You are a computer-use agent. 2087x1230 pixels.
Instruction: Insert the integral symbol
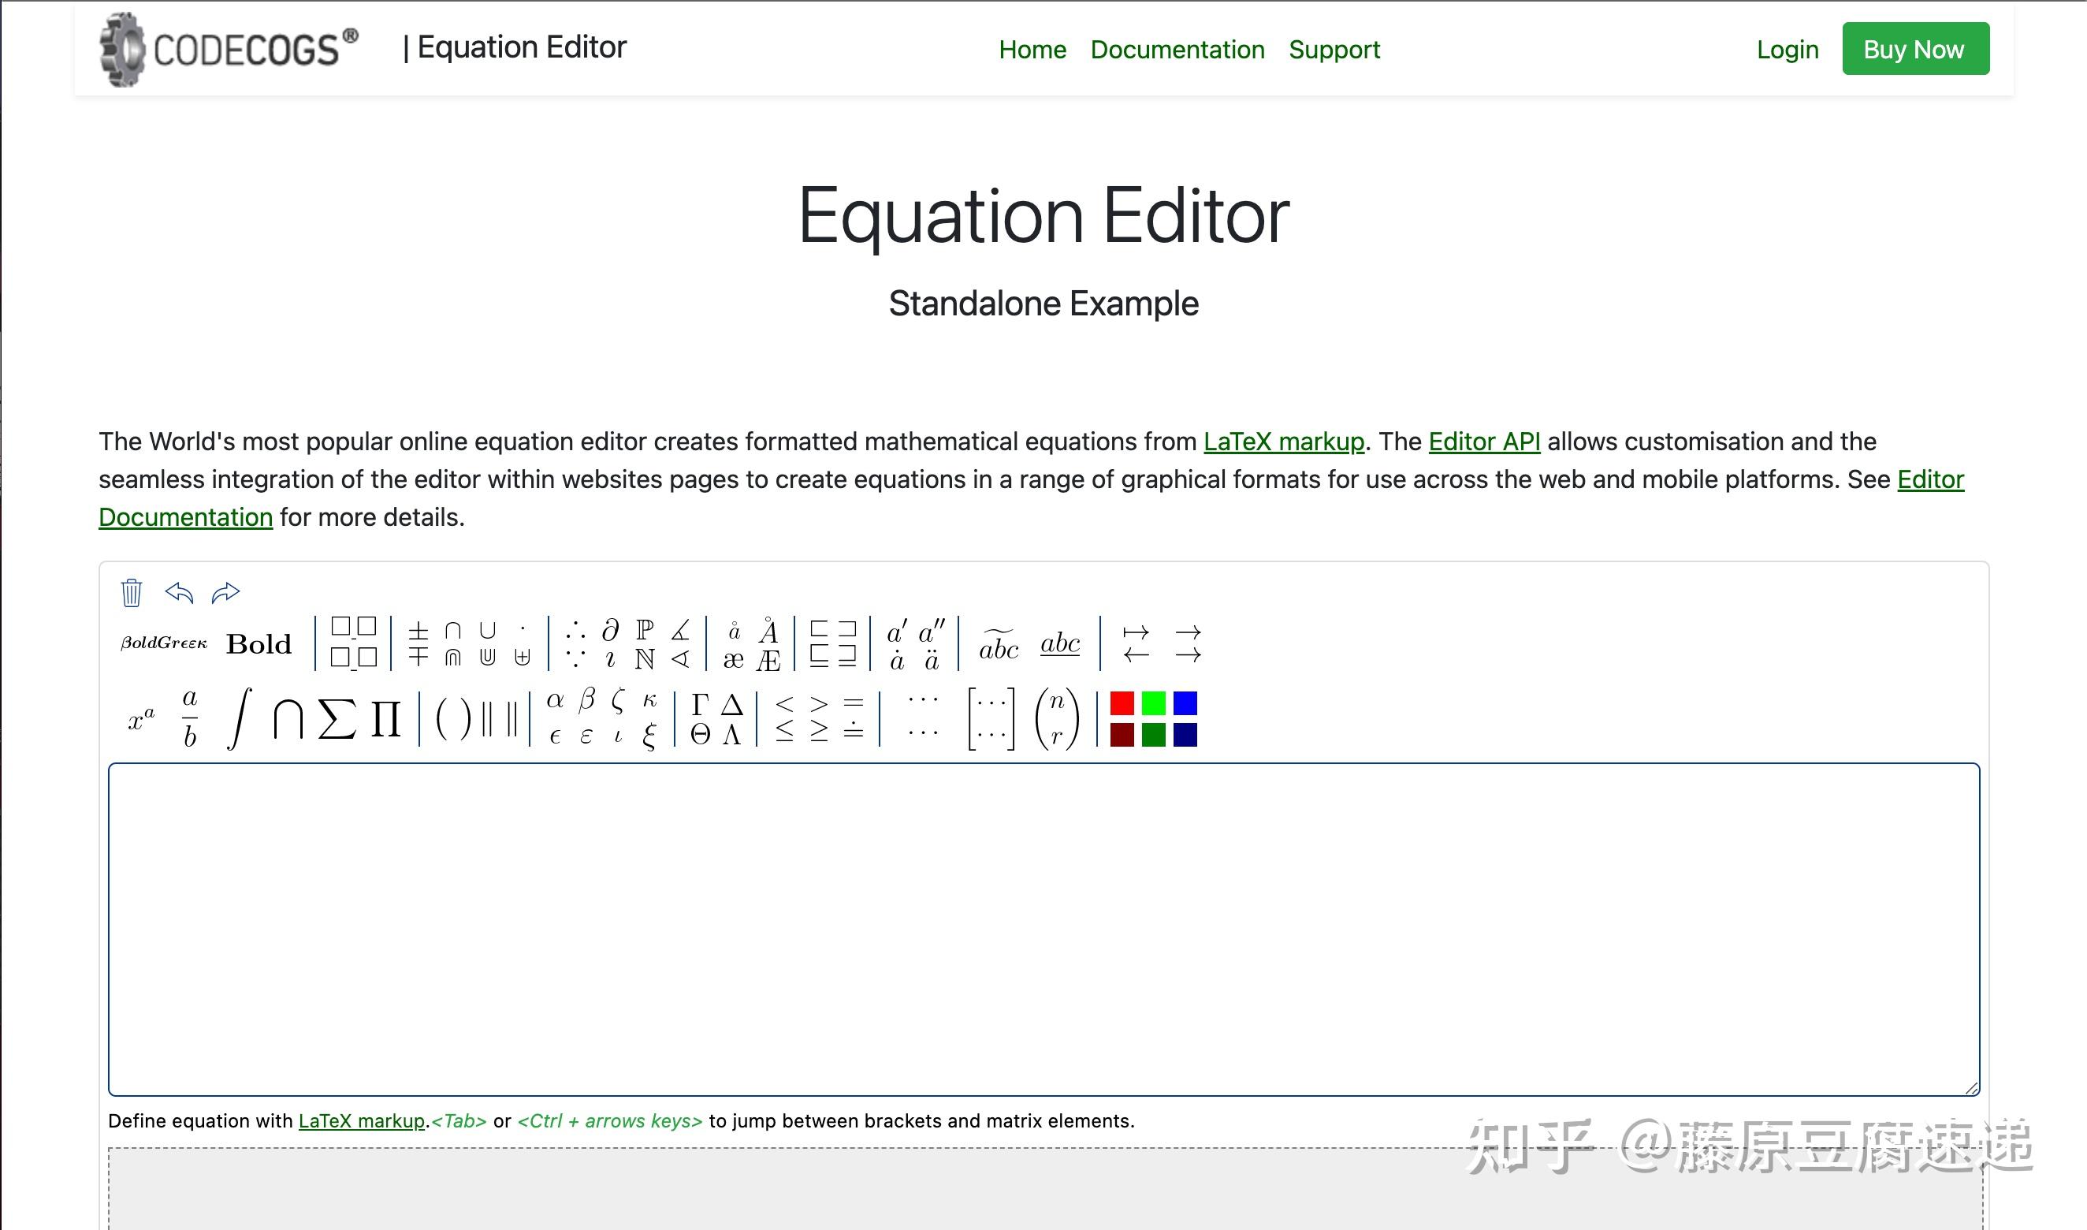click(239, 717)
